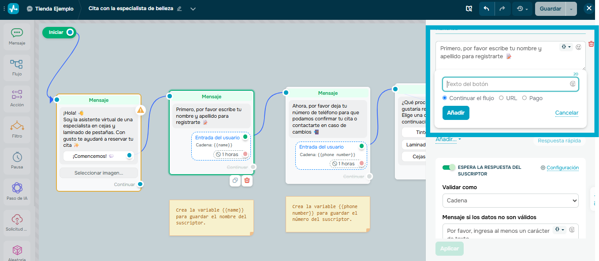This screenshot has width=599, height=261.
Task: Delete the text element with the red trash icon
Action: coord(592,44)
